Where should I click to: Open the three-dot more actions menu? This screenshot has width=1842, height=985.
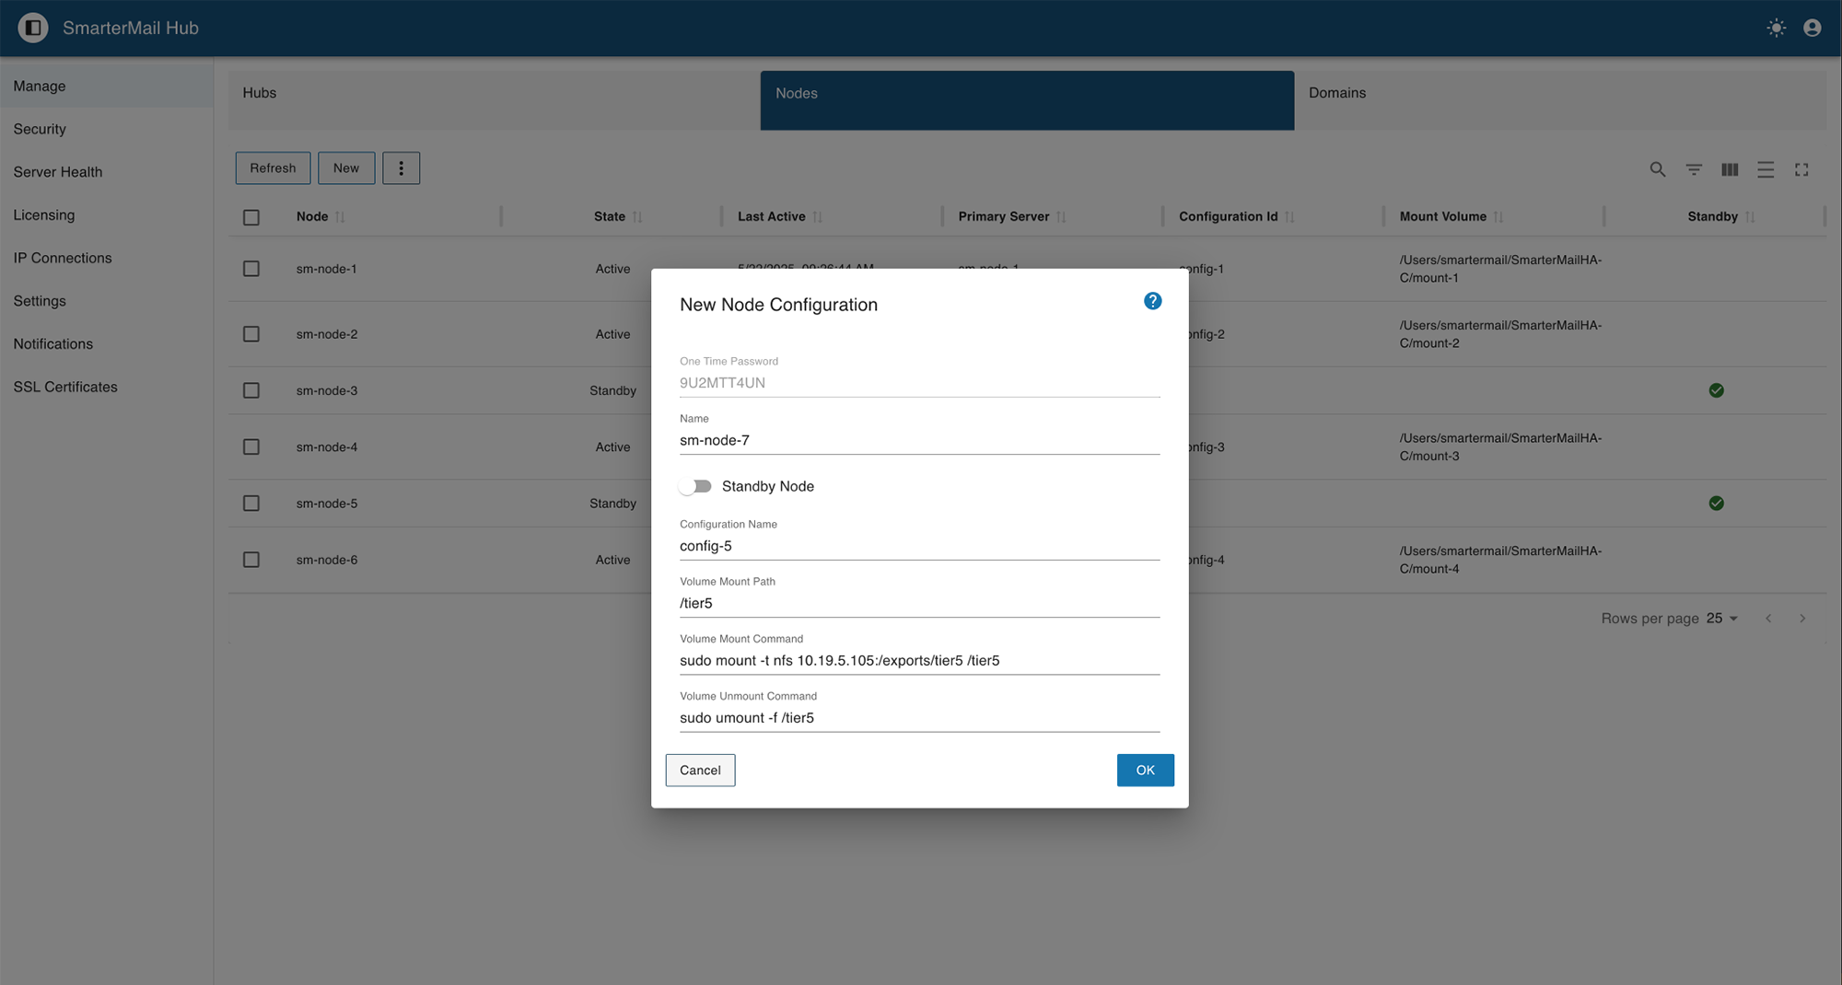[401, 168]
